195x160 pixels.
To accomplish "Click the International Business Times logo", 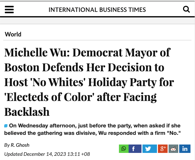I will pyautogui.click(x=97, y=10).
